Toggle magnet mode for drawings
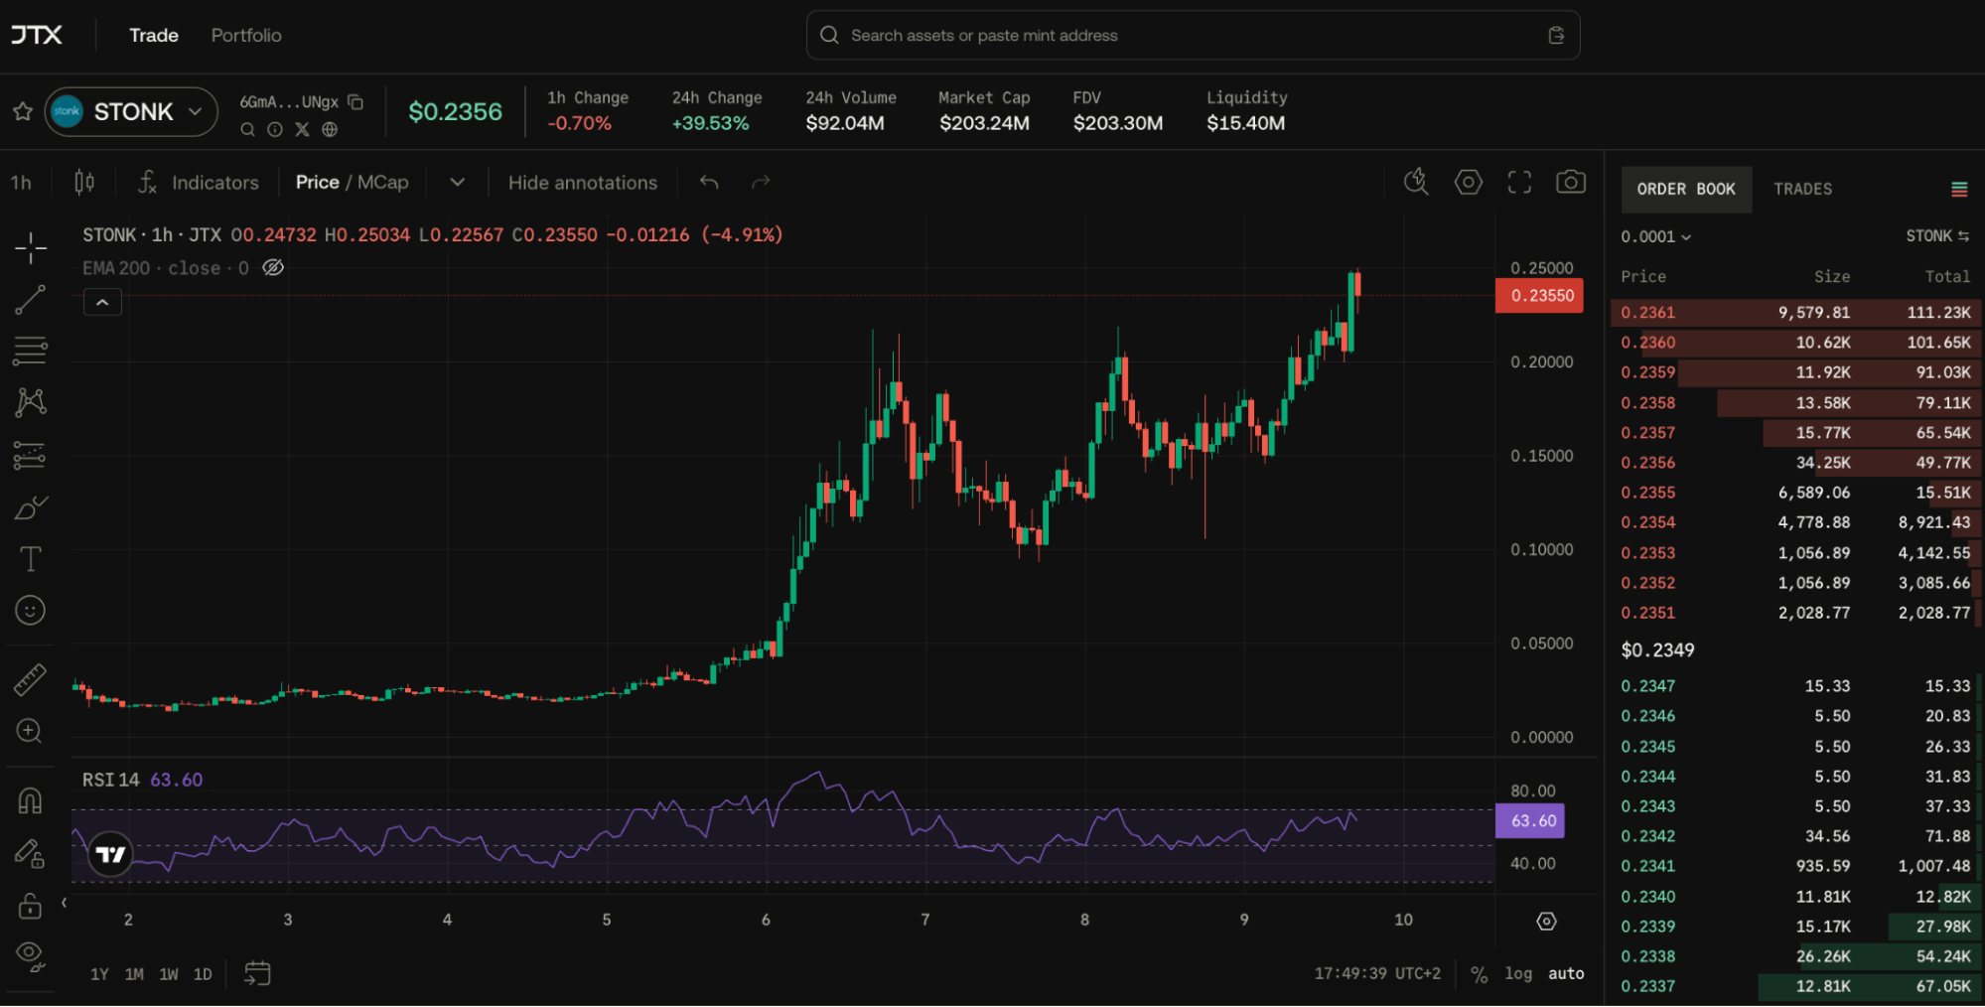The height and width of the screenshot is (1007, 1985). [31, 800]
